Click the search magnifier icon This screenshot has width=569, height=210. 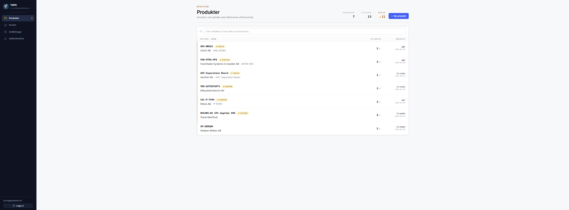pyautogui.click(x=201, y=31)
